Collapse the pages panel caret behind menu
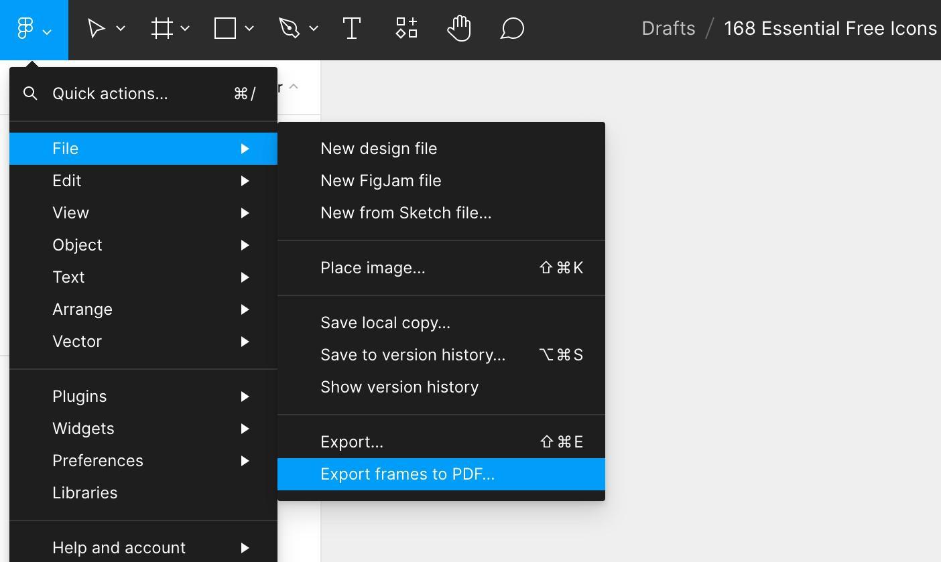The height and width of the screenshot is (562, 941). 293,87
